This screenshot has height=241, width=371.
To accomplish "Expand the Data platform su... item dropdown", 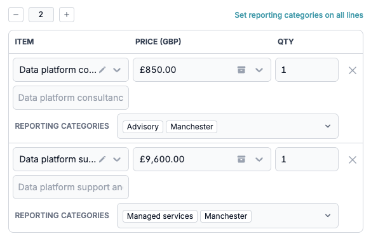I will pos(117,160).
